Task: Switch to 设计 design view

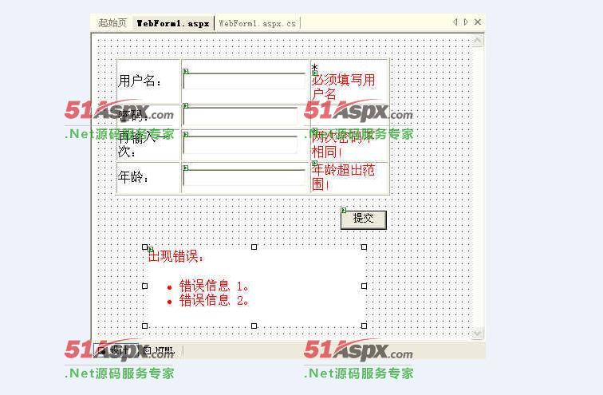Action: (x=116, y=350)
